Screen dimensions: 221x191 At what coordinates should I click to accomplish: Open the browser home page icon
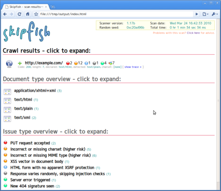(x=28, y=14)
